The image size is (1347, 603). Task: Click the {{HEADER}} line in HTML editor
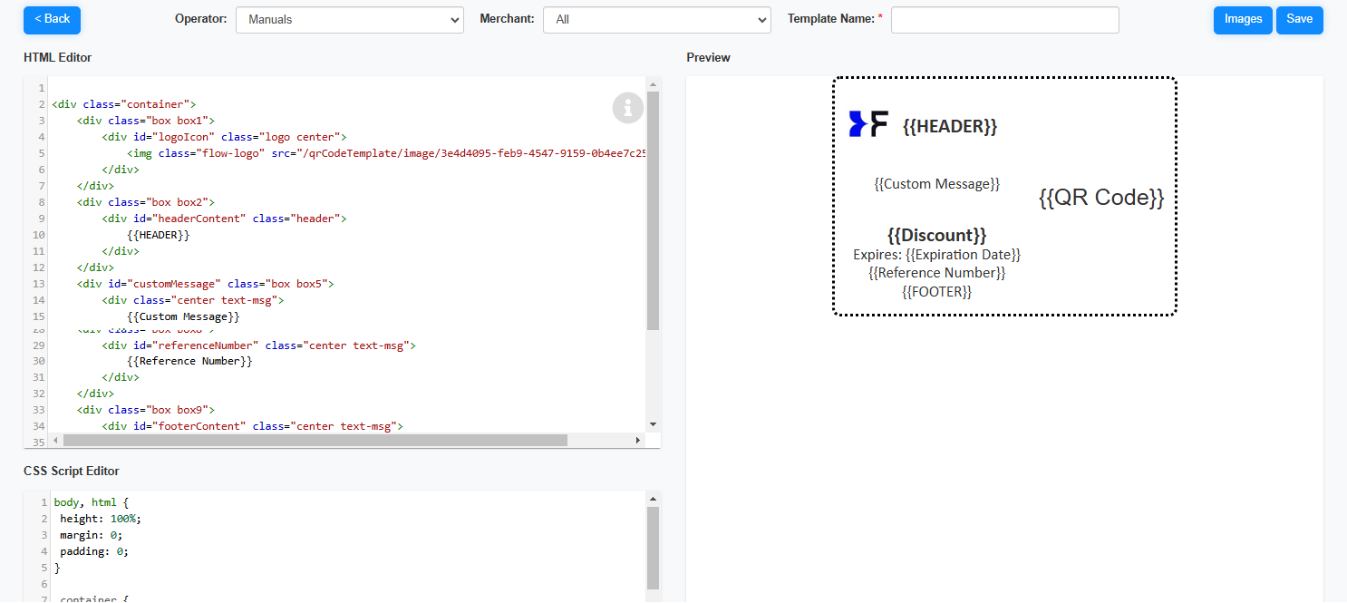pyautogui.click(x=159, y=235)
